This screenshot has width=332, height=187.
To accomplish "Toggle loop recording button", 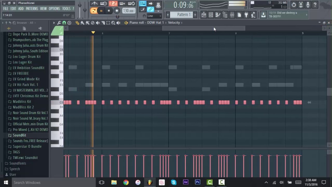I will [x=132, y=3].
